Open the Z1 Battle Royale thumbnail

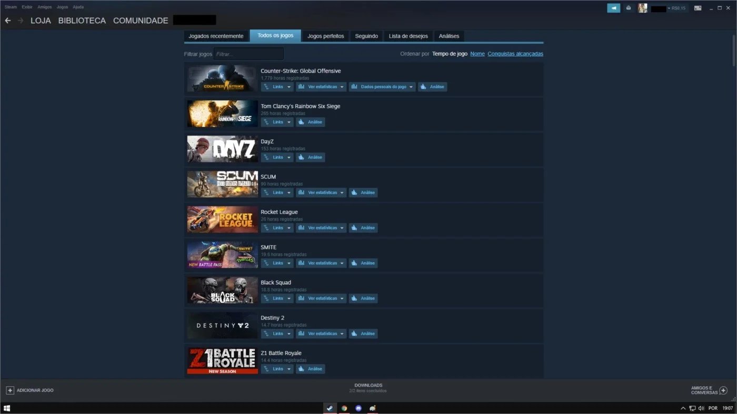pyautogui.click(x=223, y=360)
